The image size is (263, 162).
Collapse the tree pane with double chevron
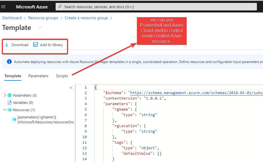[71, 88]
